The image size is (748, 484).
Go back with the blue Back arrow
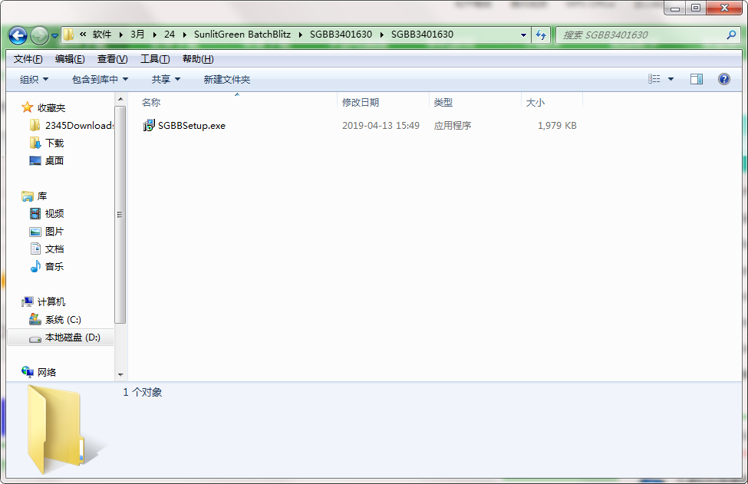click(18, 35)
